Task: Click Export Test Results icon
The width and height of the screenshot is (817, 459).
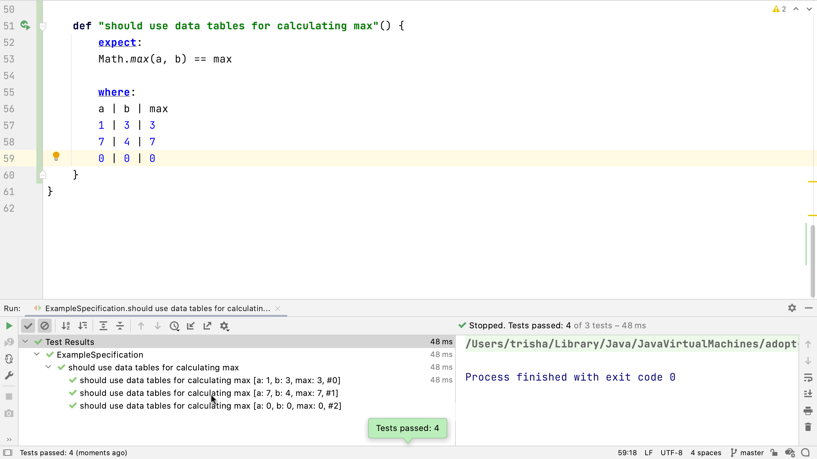Action: click(207, 326)
